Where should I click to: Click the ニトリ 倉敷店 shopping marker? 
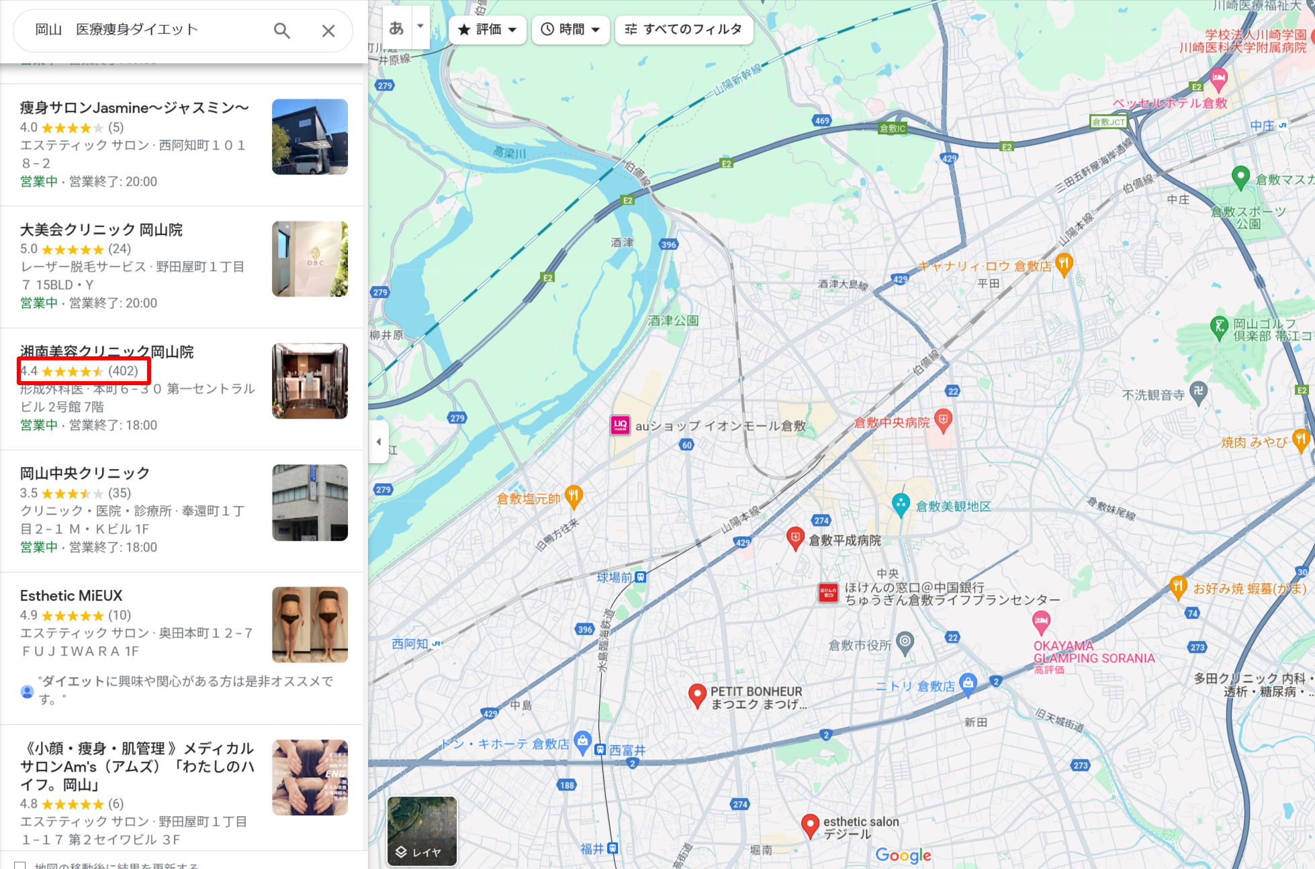pyautogui.click(x=968, y=684)
